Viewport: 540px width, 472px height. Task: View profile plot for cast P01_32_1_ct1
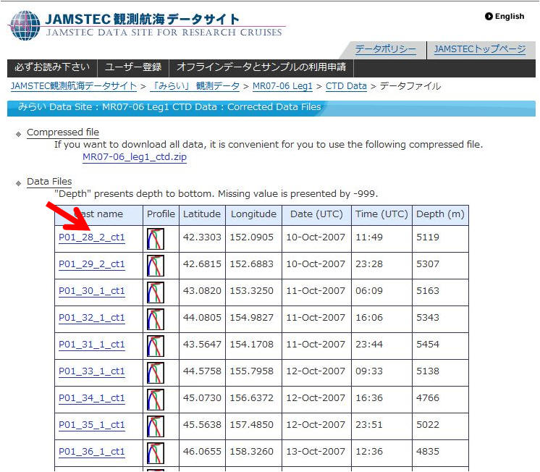pyautogui.click(x=156, y=319)
